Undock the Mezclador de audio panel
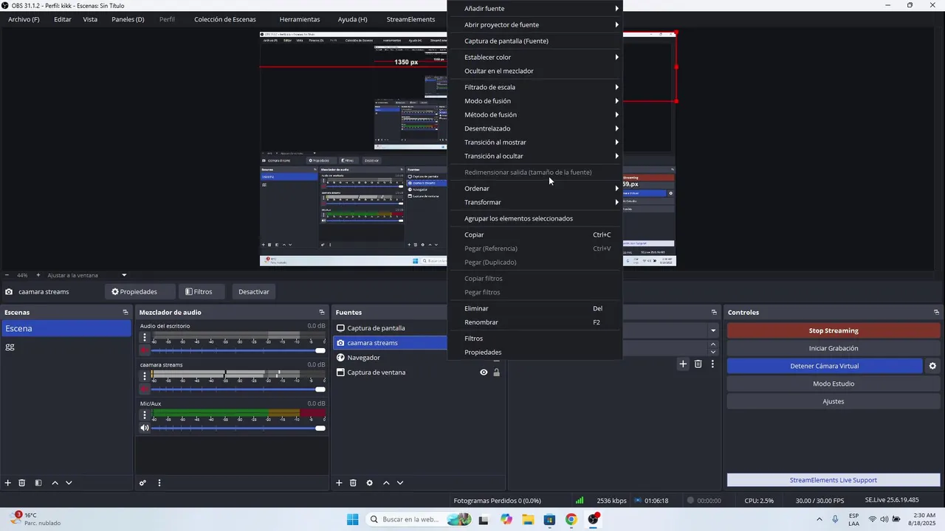945x531 pixels. pos(322,312)
